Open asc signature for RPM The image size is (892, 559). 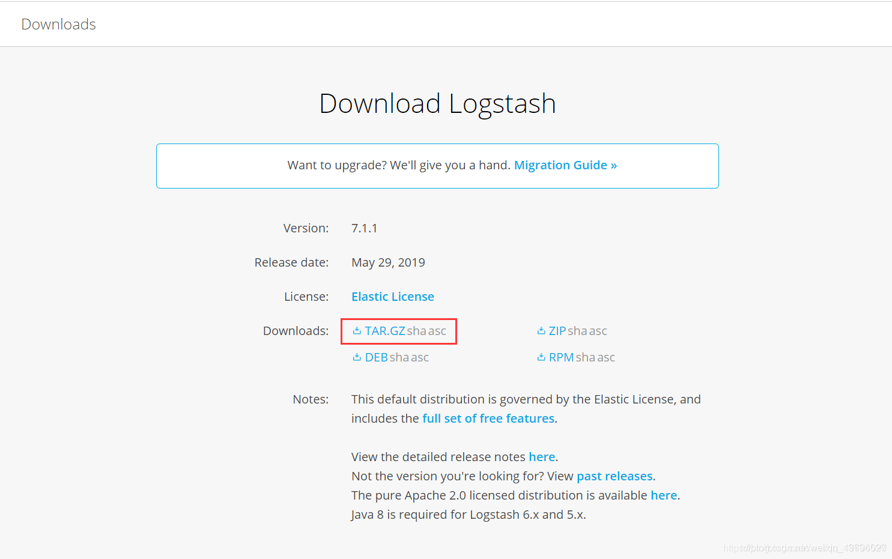[x=606, y=357]
